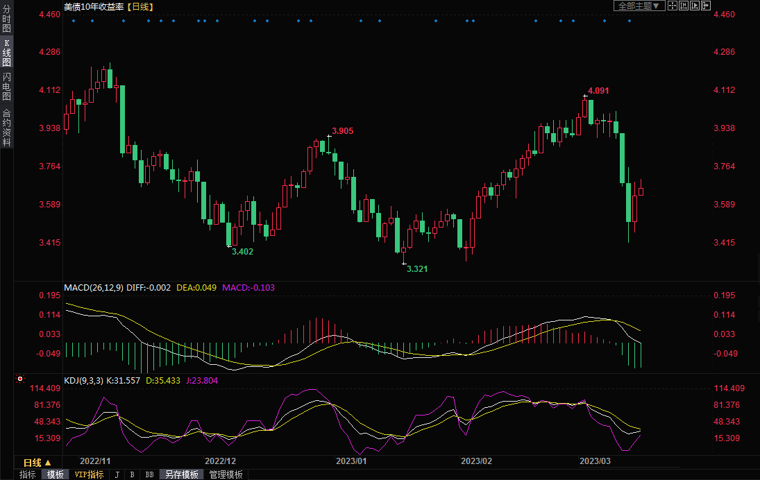Expand the 日线 period selector
Viewport: 760px width, 480px height.
(37, 463)
